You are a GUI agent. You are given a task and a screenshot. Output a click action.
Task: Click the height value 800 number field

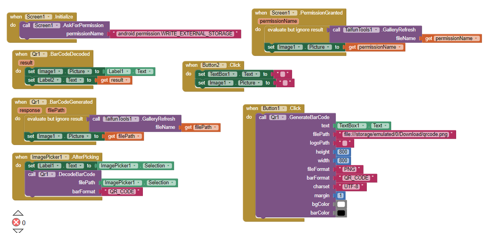point(343,152)
